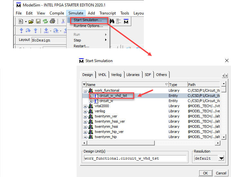This screenshot has height=177, width=231.
Task: Open the New file dropdown arrow
Action: click(26, 22)
